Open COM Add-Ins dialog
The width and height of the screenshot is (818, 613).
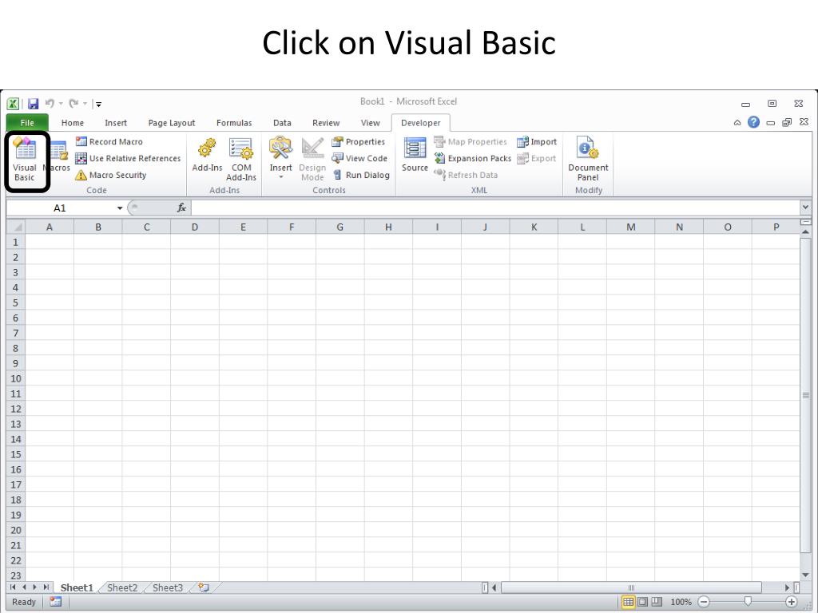[241, 160]
